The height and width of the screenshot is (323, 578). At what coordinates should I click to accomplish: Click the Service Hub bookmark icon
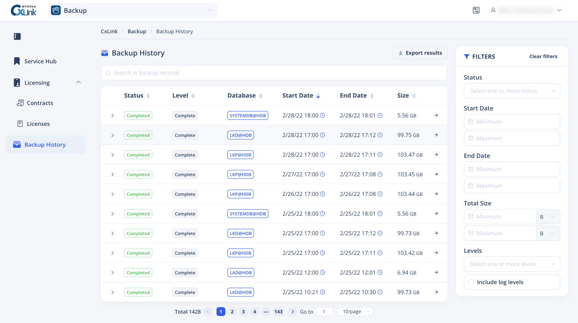(16, 61)
